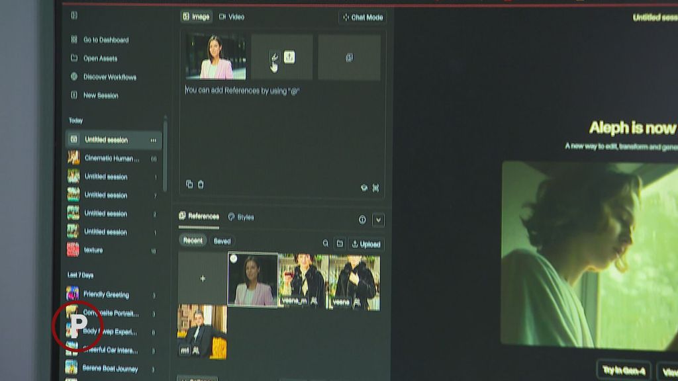Image resolution: width=678 pixels, height=381 pixels.
Task: Click the add-image icon in the third reference slot
Action: [x=349, y=58]
